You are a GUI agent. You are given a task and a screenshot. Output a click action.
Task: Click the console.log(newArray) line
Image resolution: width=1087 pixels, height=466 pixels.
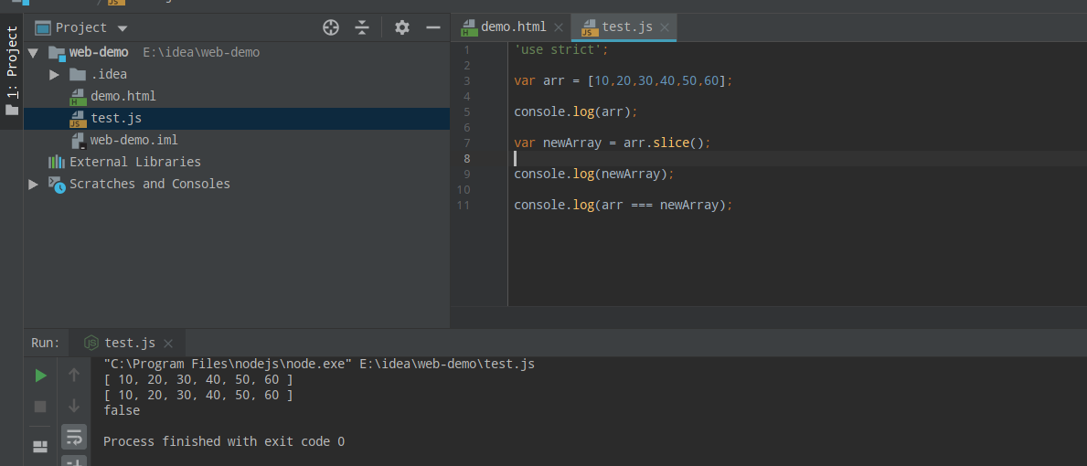click(594, 174)
